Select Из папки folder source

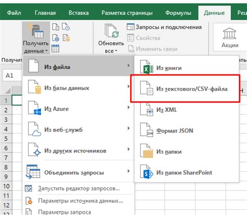click(187, 151)
